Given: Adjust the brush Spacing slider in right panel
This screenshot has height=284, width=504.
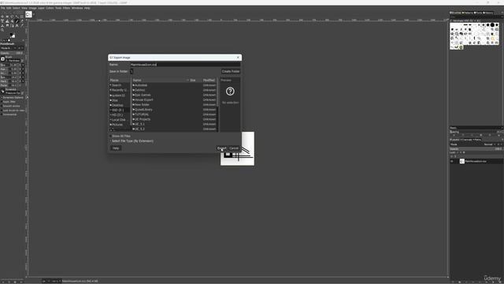Looking at the screenshot, I should point(476,132).
